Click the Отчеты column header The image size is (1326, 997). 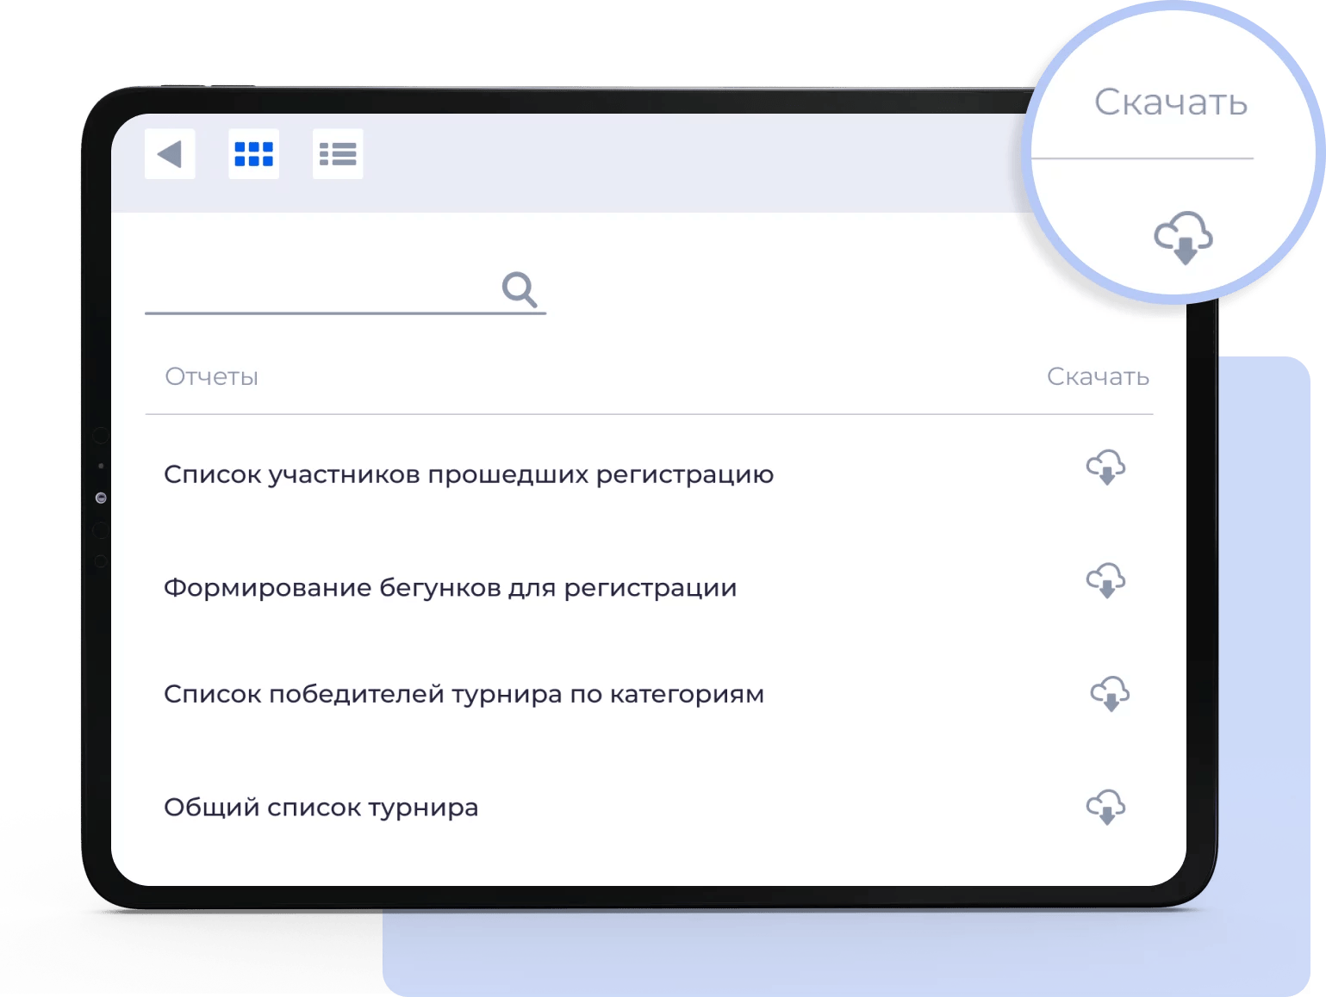pyautogui.click(x=212, y=377)
